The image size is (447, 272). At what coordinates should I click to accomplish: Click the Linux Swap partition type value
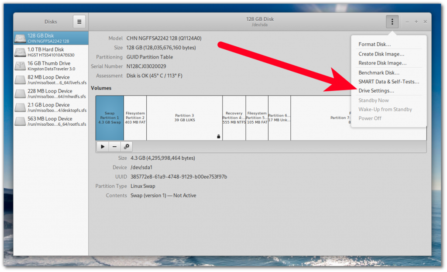tap(143, 186)
